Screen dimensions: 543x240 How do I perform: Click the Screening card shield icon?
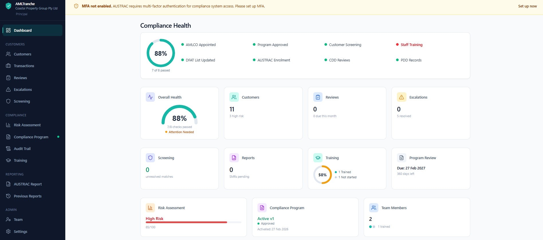[150, 158]
